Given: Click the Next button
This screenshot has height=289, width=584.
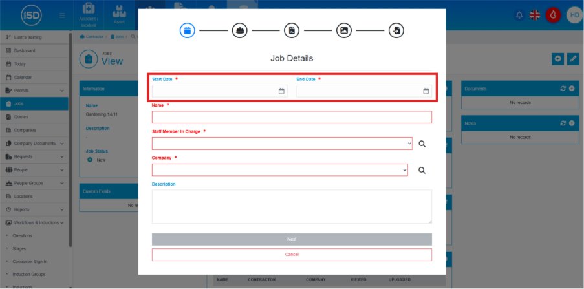Looking at the screenshot, I should point(292,239).
